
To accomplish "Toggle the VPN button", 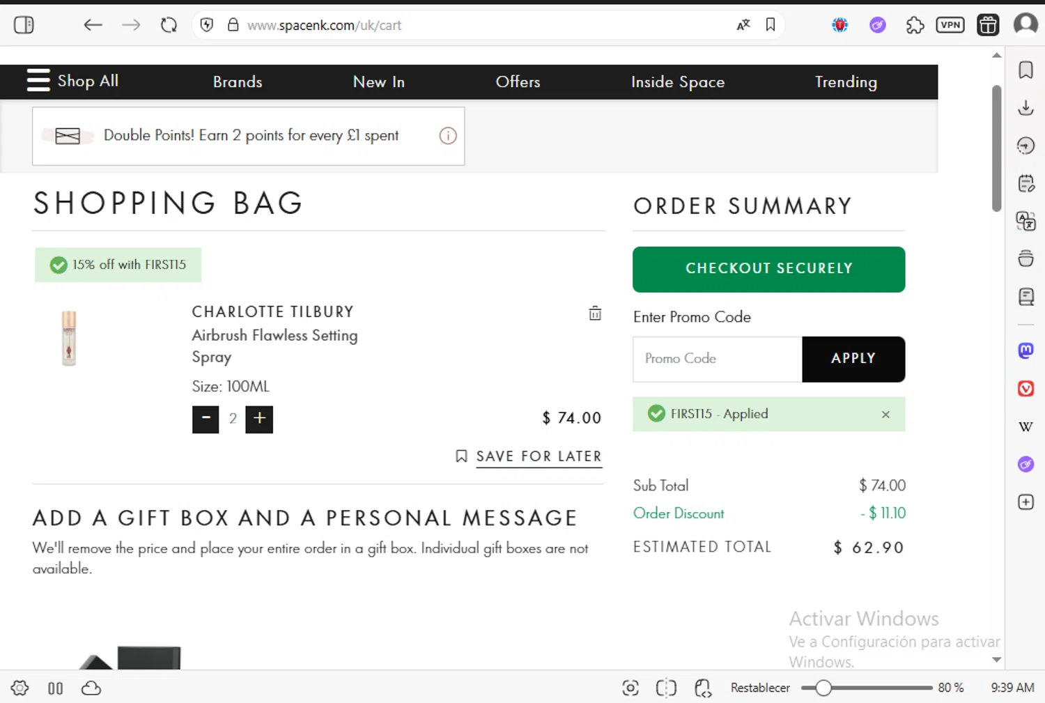I will pyautogui.click(x=950, y=25).
